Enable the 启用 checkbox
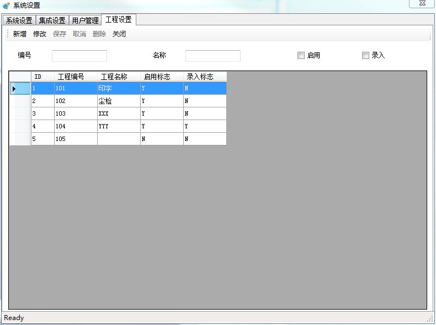 [x=301, y=55]
